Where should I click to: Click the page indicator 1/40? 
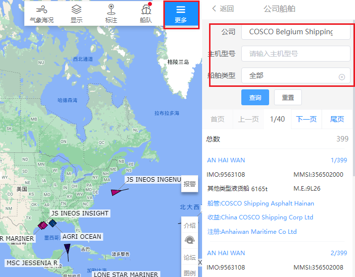point(278,119)
